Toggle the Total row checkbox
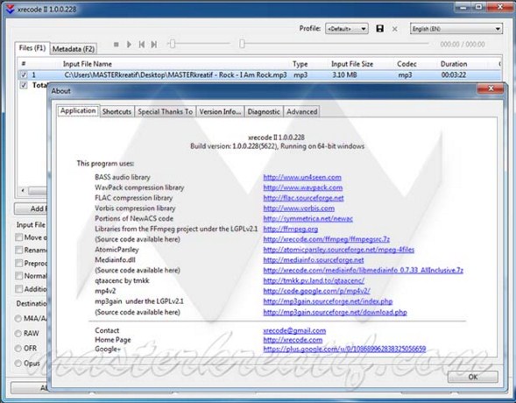Viewport: 516px width, 403px height. (x=24, y=85)
